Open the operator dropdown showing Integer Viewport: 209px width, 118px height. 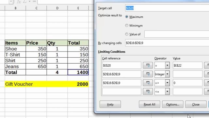tap(167, 74)
